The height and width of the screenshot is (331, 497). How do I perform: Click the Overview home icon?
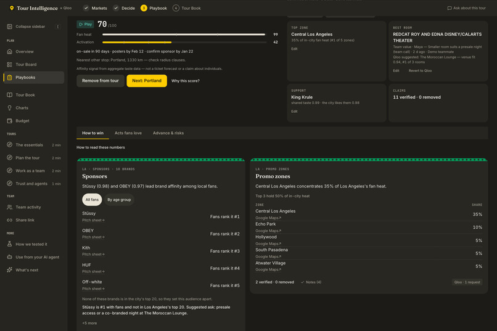click(x=9, y=52)
